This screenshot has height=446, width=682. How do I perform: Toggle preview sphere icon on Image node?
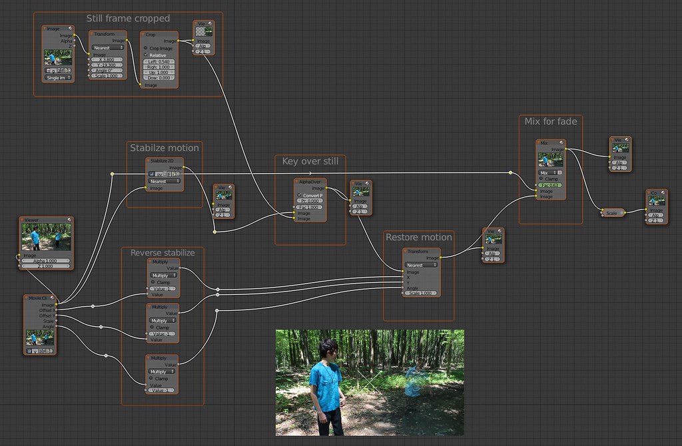coord(69,29)
